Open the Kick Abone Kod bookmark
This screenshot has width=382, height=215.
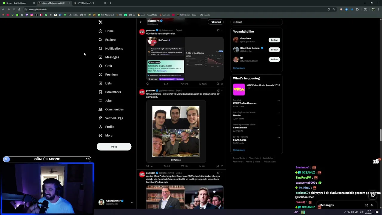click(x=106, y=15)
